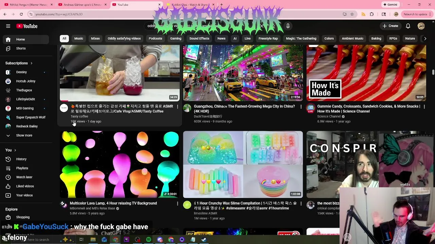Open options for Crunchy Wax Slime video

point(301,204)
